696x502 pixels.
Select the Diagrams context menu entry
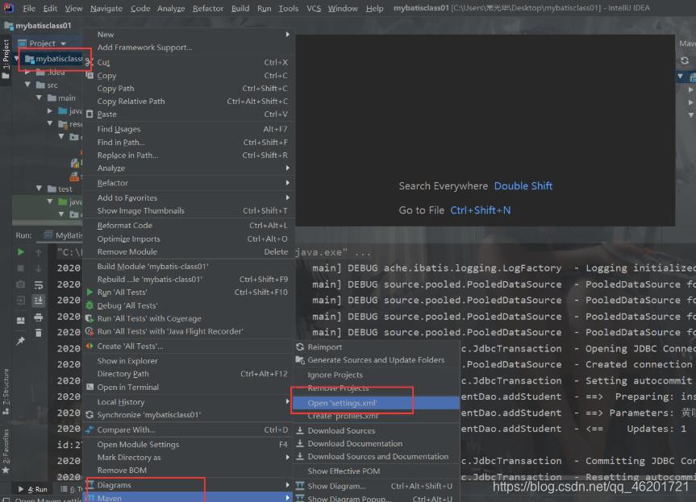point(189,485)
